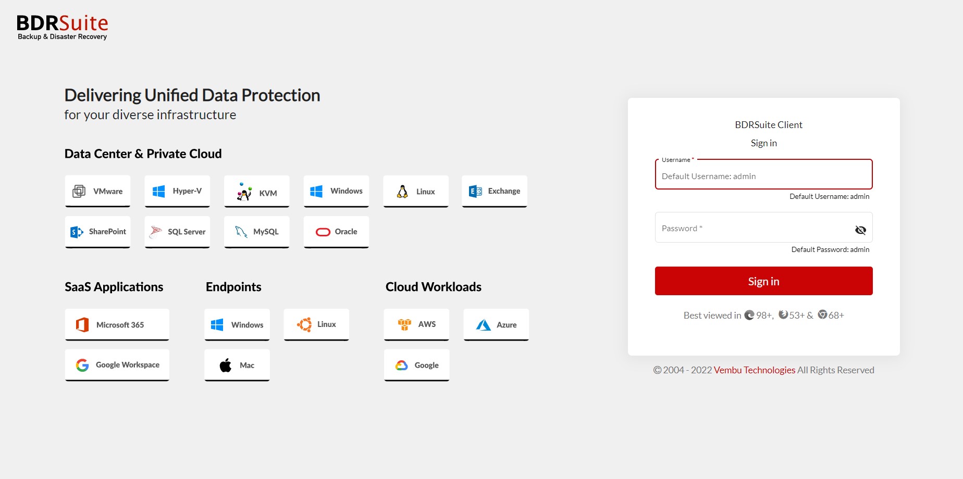Click the 'All Rights Reserved' footer text
Image resolution: width=963 pixels, height=479 pixels.
(836, 370)
